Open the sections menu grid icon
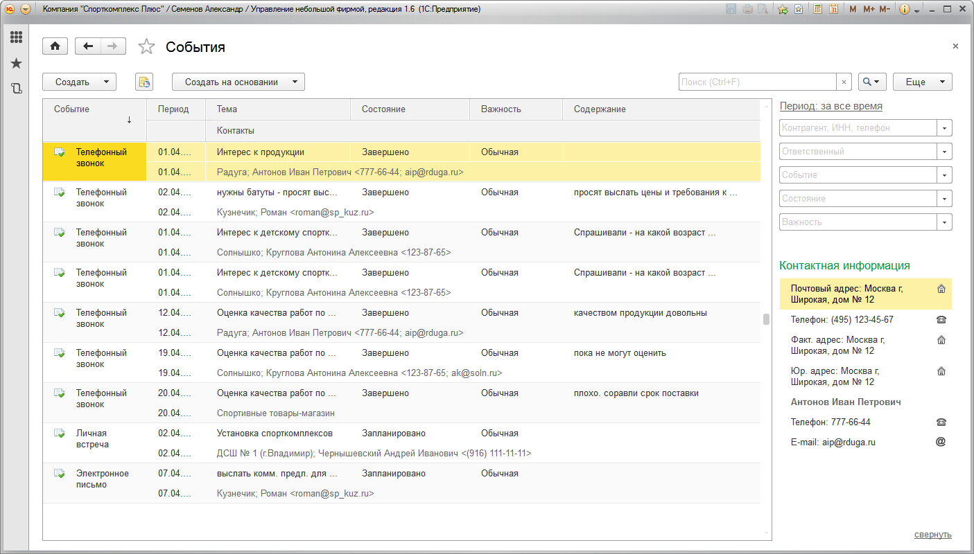This screenshot has height=554, width=974. 16,37
